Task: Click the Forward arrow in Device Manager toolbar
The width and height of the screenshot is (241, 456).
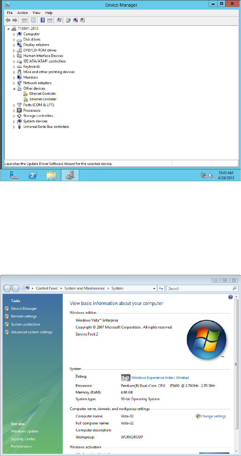Action: [x=15, y=20]
